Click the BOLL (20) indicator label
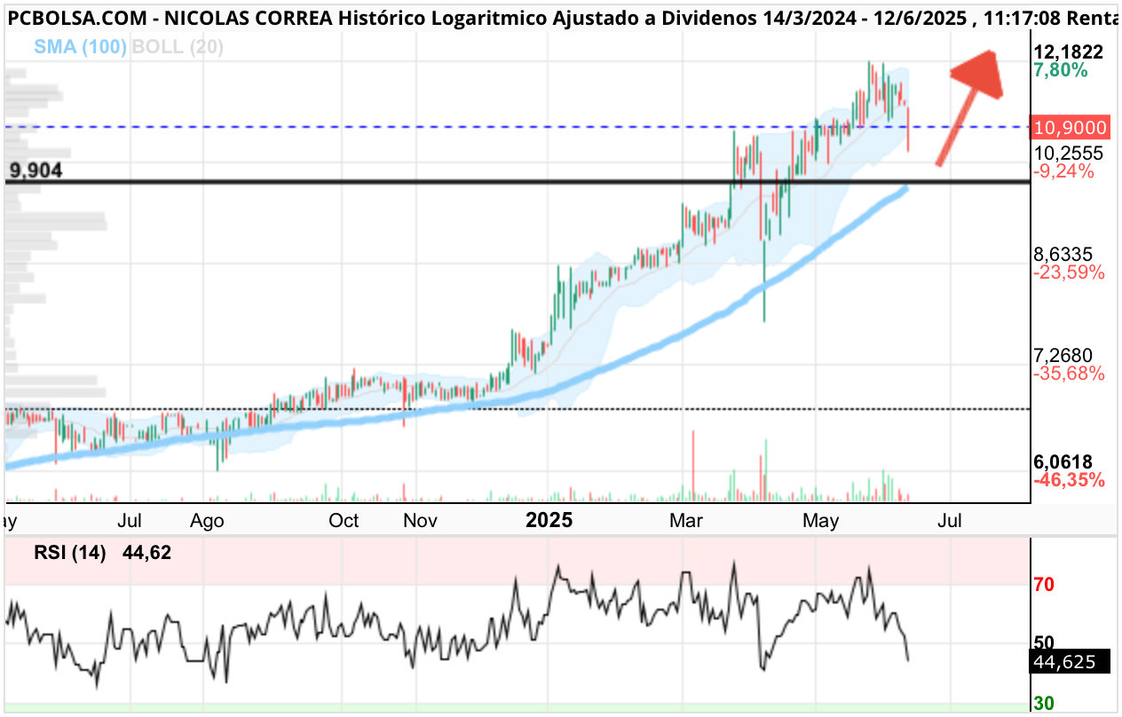The image size is (1122, 717). 177,47
